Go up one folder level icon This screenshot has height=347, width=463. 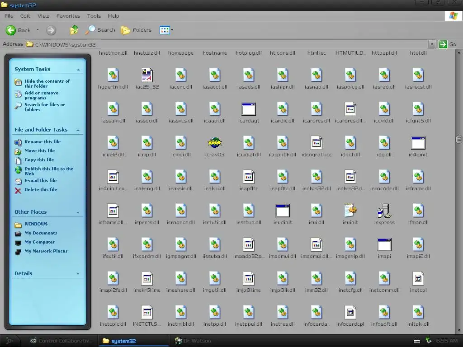(x=74, y=30)
